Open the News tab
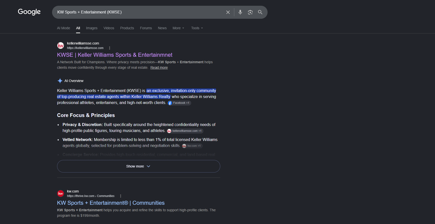 [x=162, y=28]
